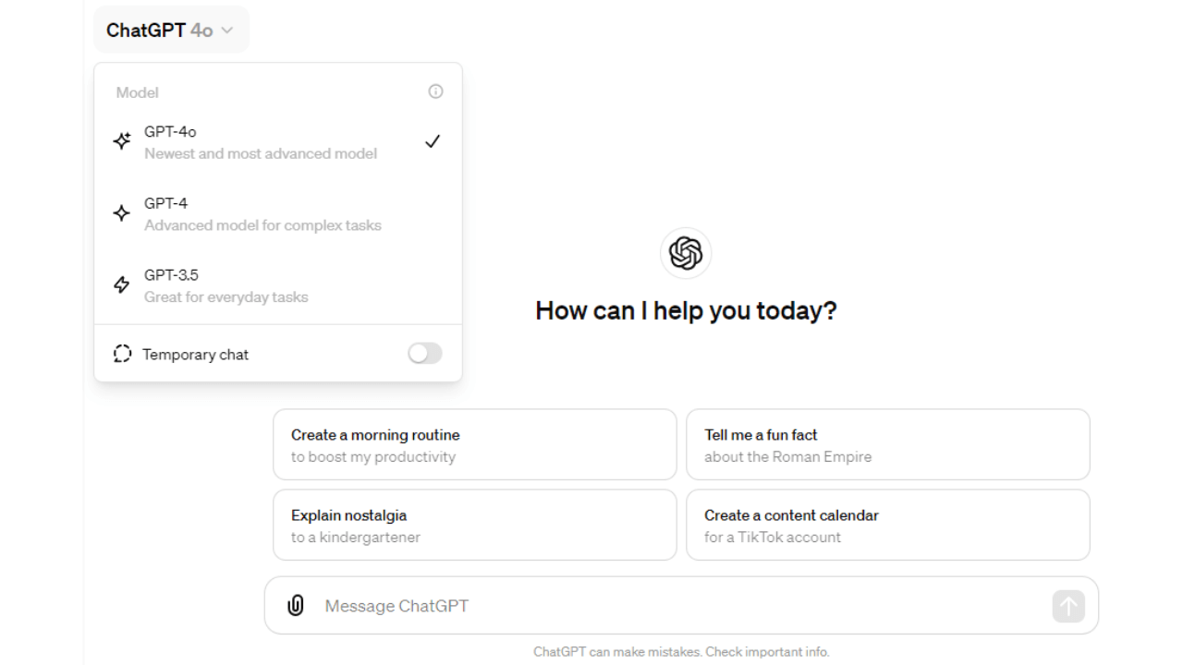Click the send message arrow button

1068,606
